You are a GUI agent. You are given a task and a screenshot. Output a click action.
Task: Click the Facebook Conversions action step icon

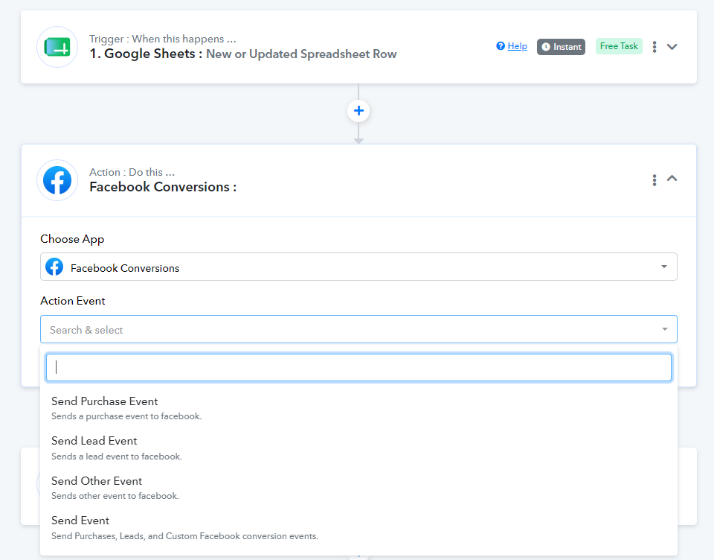57,180
